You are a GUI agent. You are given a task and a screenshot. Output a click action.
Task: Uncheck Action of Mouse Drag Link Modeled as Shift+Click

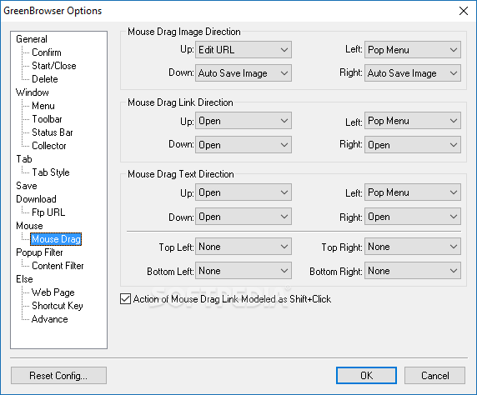coord(125,299)
